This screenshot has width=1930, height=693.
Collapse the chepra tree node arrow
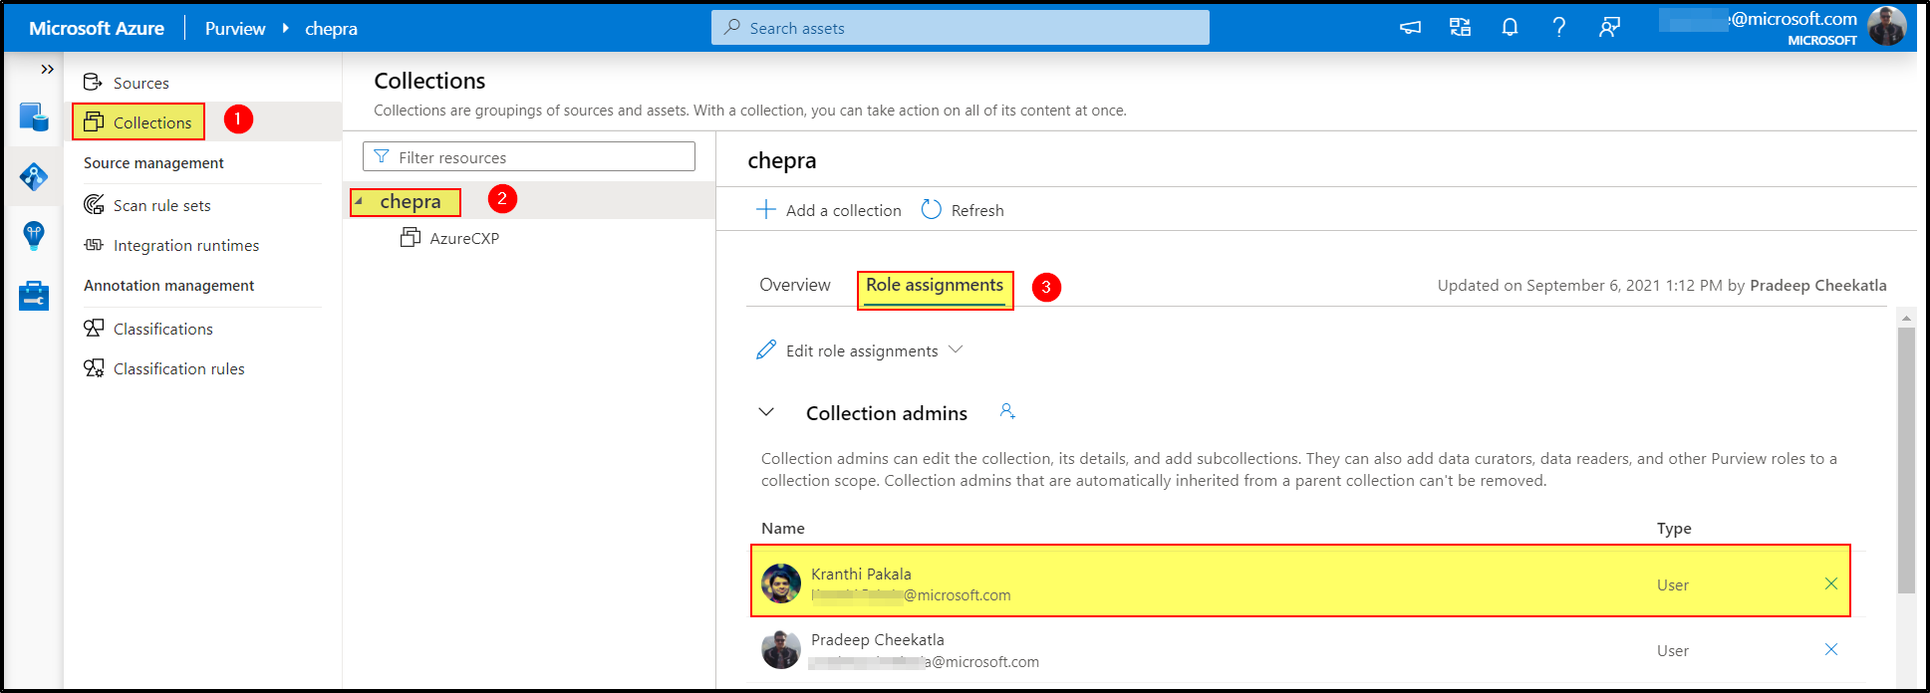[359, 201]
